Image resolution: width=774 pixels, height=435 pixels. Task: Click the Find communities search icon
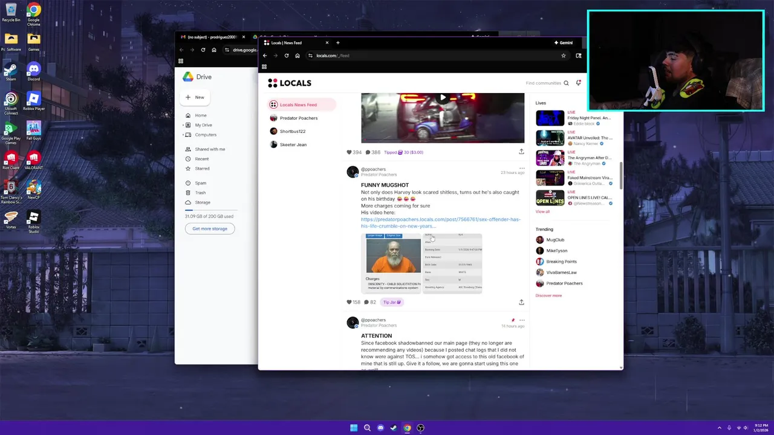[566, 83]
